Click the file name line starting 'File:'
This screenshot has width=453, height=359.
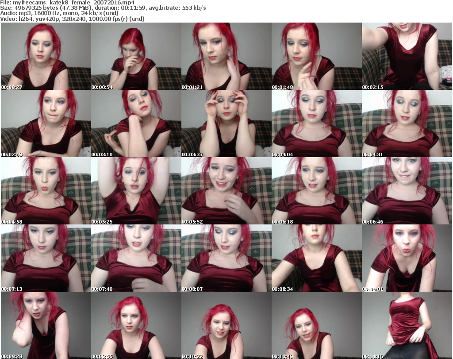67,3
